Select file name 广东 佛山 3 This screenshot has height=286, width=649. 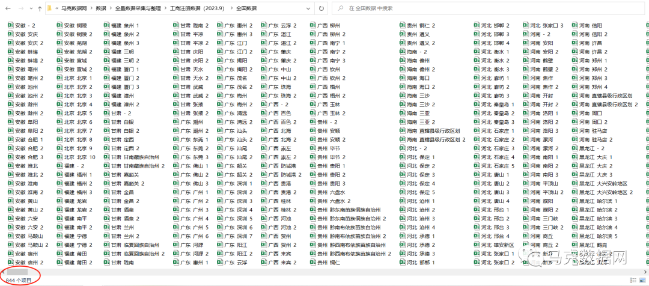click(195, 184)
